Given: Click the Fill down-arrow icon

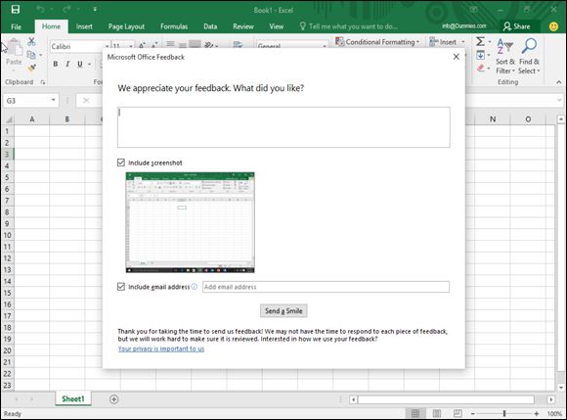Looking at the screenshot, I should 480,55.
